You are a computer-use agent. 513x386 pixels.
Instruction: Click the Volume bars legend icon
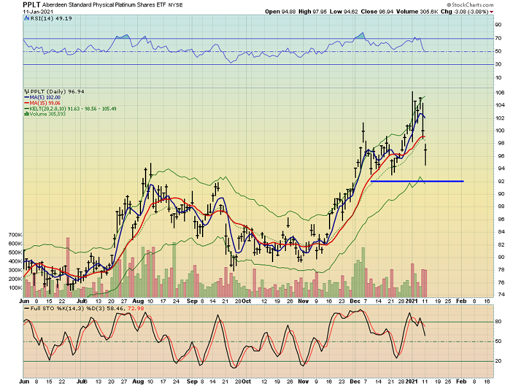[26, 115]
